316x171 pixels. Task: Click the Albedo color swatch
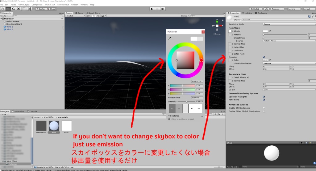point(265,31)
